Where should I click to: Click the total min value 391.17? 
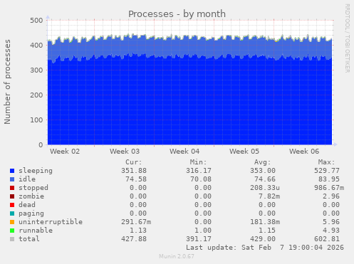pyautogui.click(x=199, y=239)
